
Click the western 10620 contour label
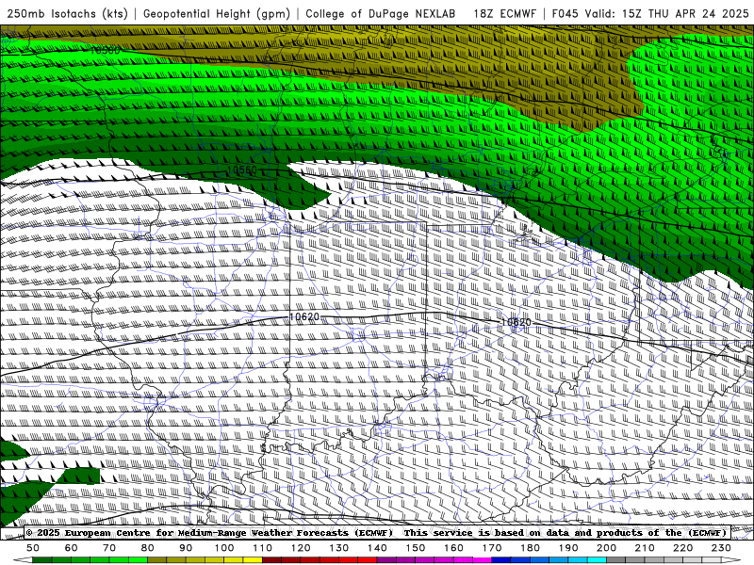pos(303,317)
